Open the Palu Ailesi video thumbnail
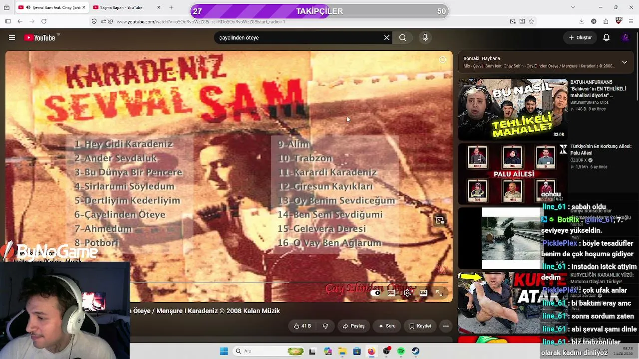This screenshot has height=359, width=639. tap(513, 174)
